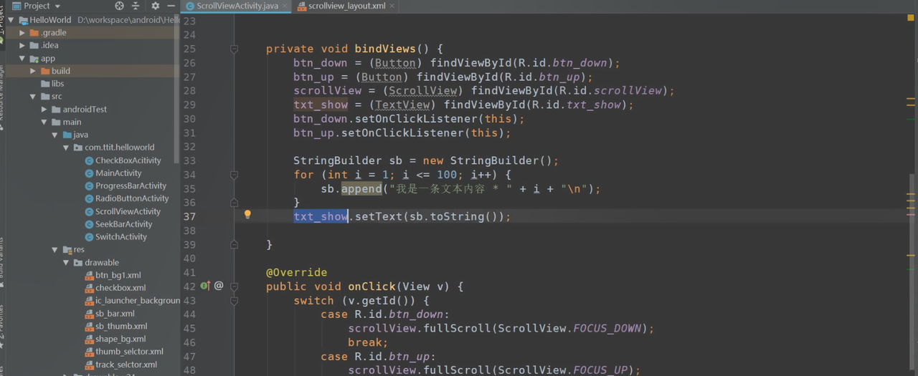The height and width of the screenshot is (376, 918).
Task: Fold the bindViews method at line 25
Action: [x=234, y=49]
